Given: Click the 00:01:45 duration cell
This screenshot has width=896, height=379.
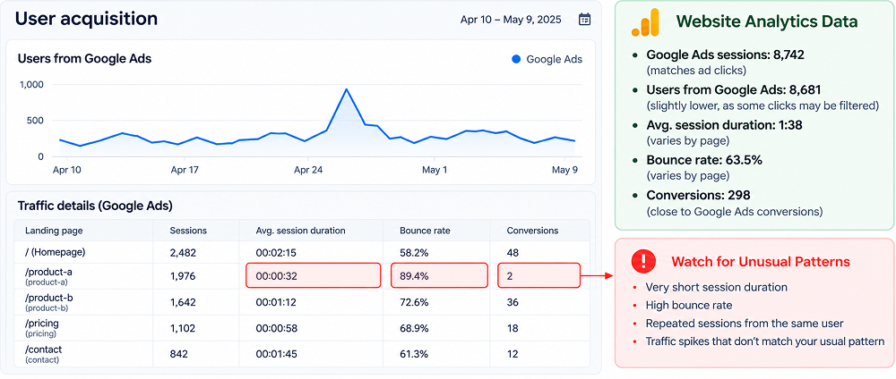Looking at the screenshot, I should click(276, 354).
